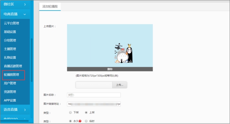This screenshot has width=230, height=124.
Task: Click the red help icon beside 永久
Action: pos(80,121)
